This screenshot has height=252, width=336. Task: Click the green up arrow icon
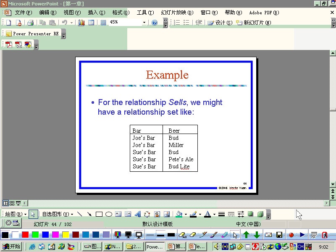[x=246, y=235]
